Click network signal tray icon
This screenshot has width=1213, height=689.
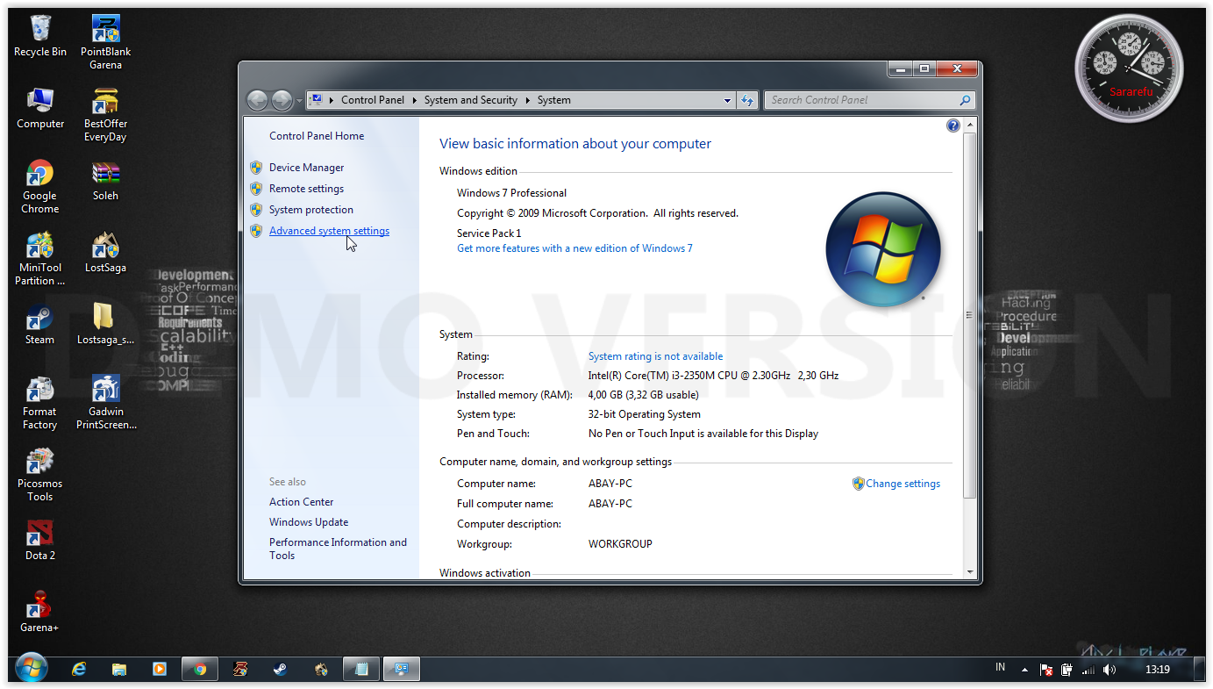(x=1088, y=670)
